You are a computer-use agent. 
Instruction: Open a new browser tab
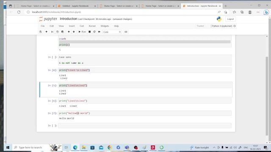tap(226, 6)
